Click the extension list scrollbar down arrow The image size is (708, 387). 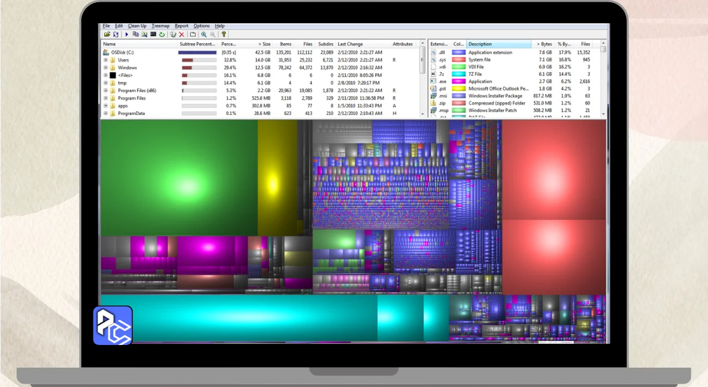[603, 114]
